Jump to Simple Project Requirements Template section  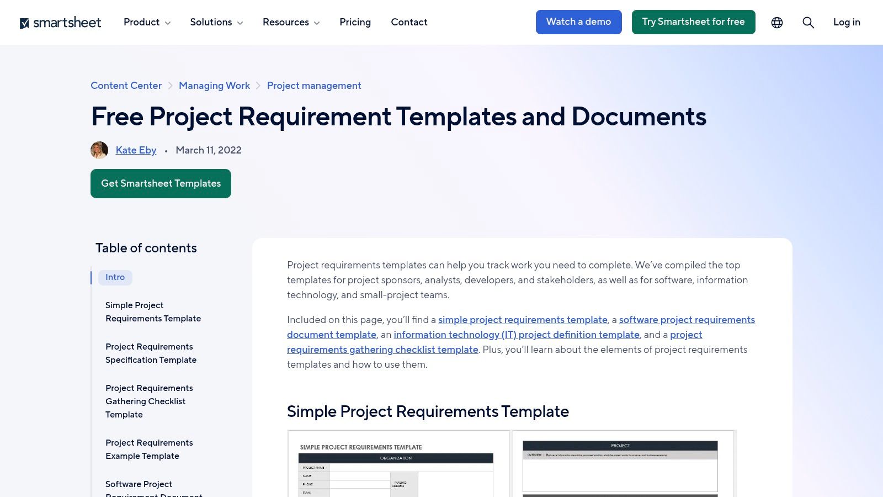pos(153,312)
